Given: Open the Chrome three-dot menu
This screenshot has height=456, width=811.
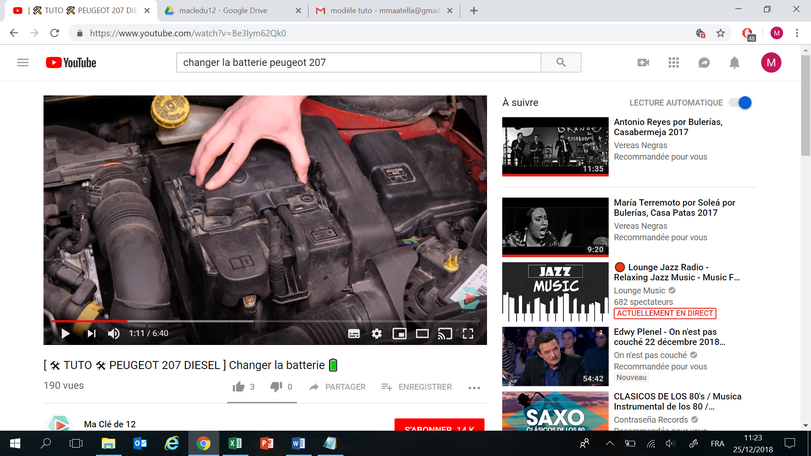Looking at the screenshot, I should [797, 33].
